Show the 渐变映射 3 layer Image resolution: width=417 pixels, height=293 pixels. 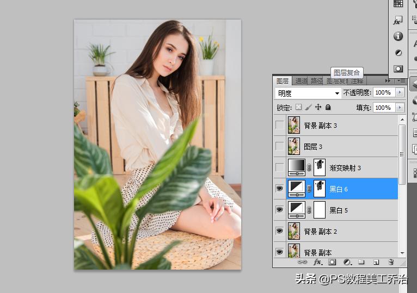click(279, 167)
